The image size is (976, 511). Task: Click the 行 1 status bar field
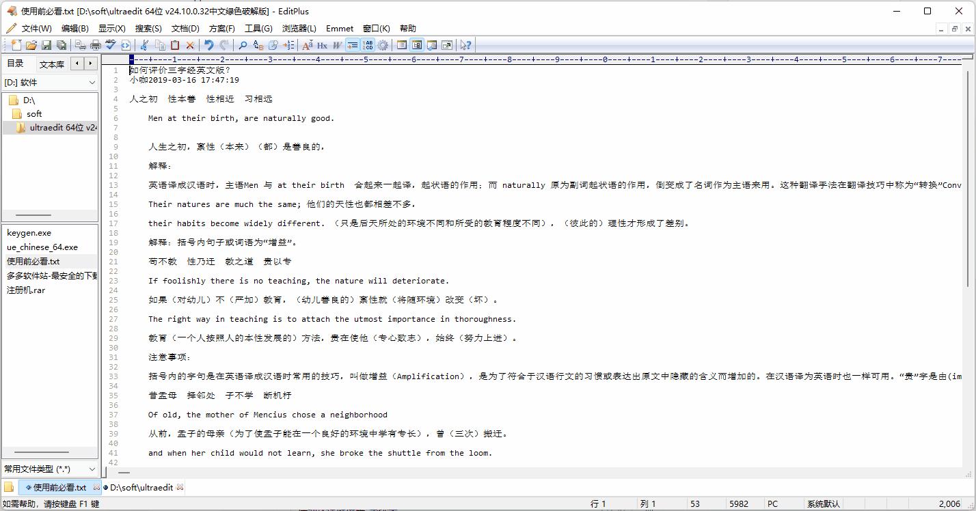coord(598,503)
